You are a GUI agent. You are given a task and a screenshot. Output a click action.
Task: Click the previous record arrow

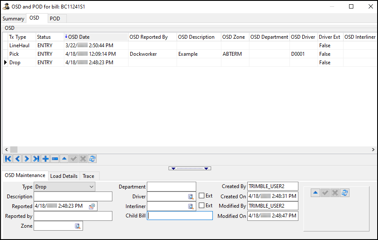point(17,159)
